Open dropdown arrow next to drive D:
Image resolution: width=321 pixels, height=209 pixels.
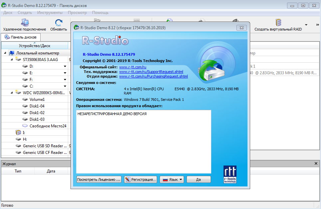(x=65, y=66)
